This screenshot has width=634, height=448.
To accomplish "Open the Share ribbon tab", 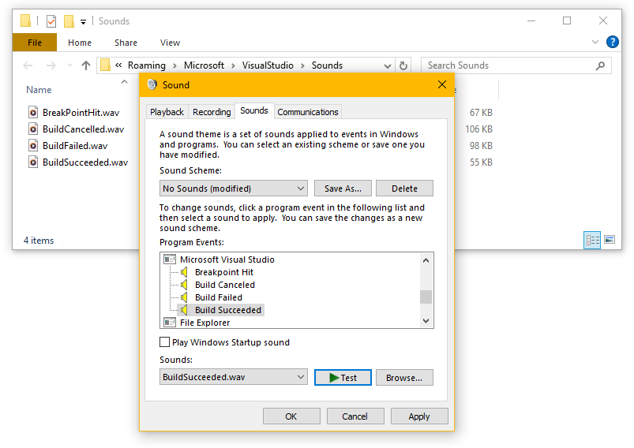I will (126, 43).
